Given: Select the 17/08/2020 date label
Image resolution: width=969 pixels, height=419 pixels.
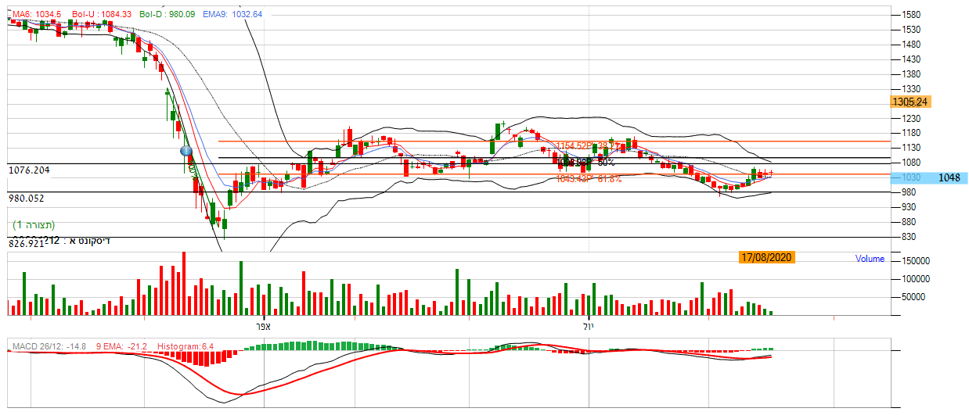Looking at the screenshot, I should pyautogui.click(x=766, y=257).
